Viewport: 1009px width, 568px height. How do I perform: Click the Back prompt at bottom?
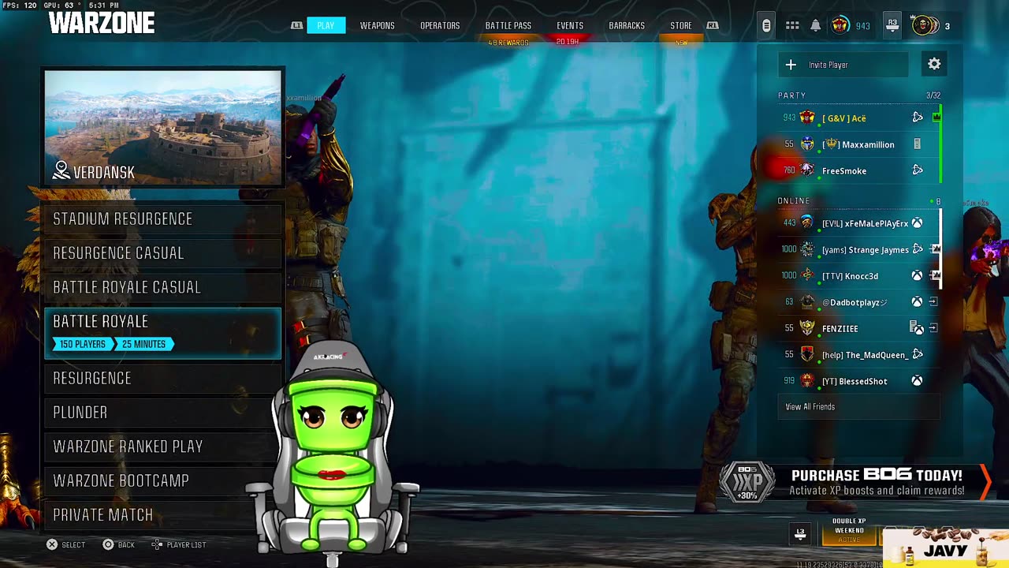[x=119, y=545]
